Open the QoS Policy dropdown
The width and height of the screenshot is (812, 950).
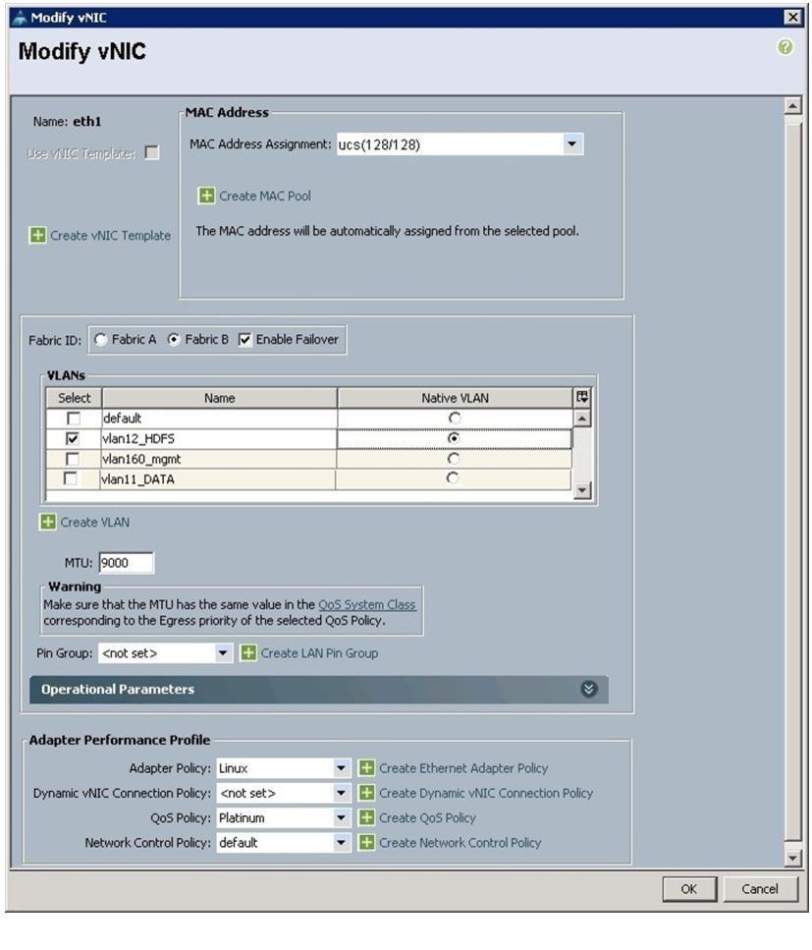(342, 818)
